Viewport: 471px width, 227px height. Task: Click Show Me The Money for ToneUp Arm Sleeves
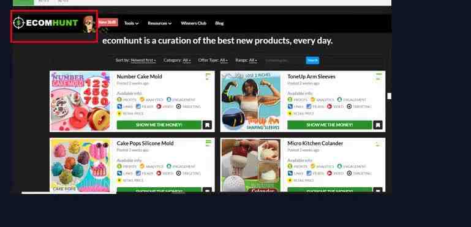click(330, 125)
